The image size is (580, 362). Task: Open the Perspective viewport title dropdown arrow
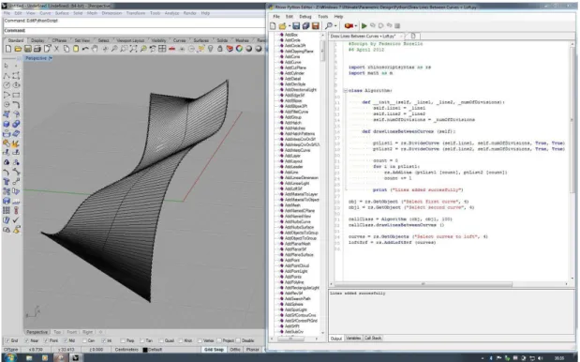[51, 58]
